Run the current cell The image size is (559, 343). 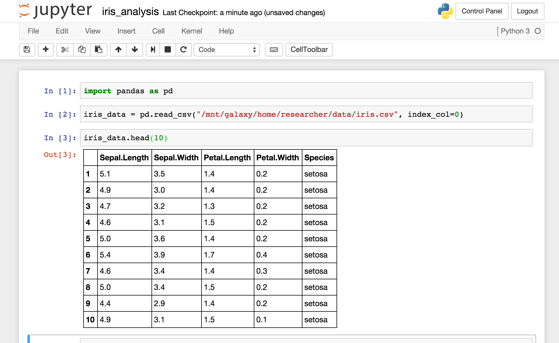[x=153, y=50]
